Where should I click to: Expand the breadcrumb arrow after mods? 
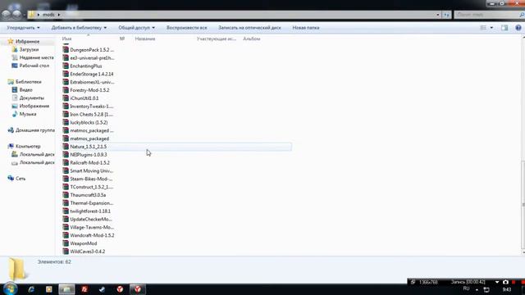59,15
